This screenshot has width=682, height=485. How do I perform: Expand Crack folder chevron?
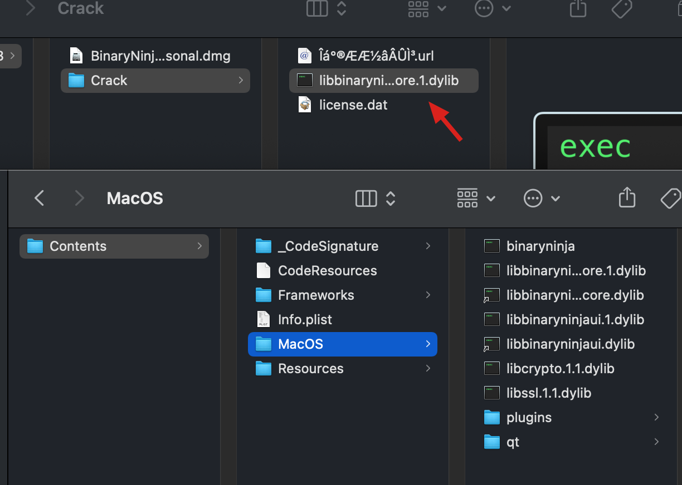click(x=241, y=80)
